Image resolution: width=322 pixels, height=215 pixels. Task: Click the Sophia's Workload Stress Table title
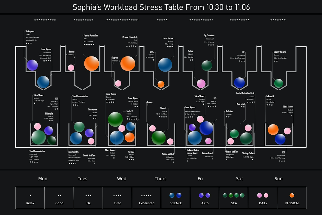pos(161,7)
